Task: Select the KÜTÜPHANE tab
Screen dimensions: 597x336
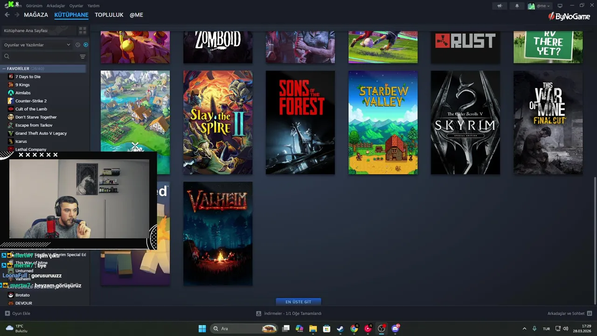Action: pyautogui.click(x=71, y=15)
